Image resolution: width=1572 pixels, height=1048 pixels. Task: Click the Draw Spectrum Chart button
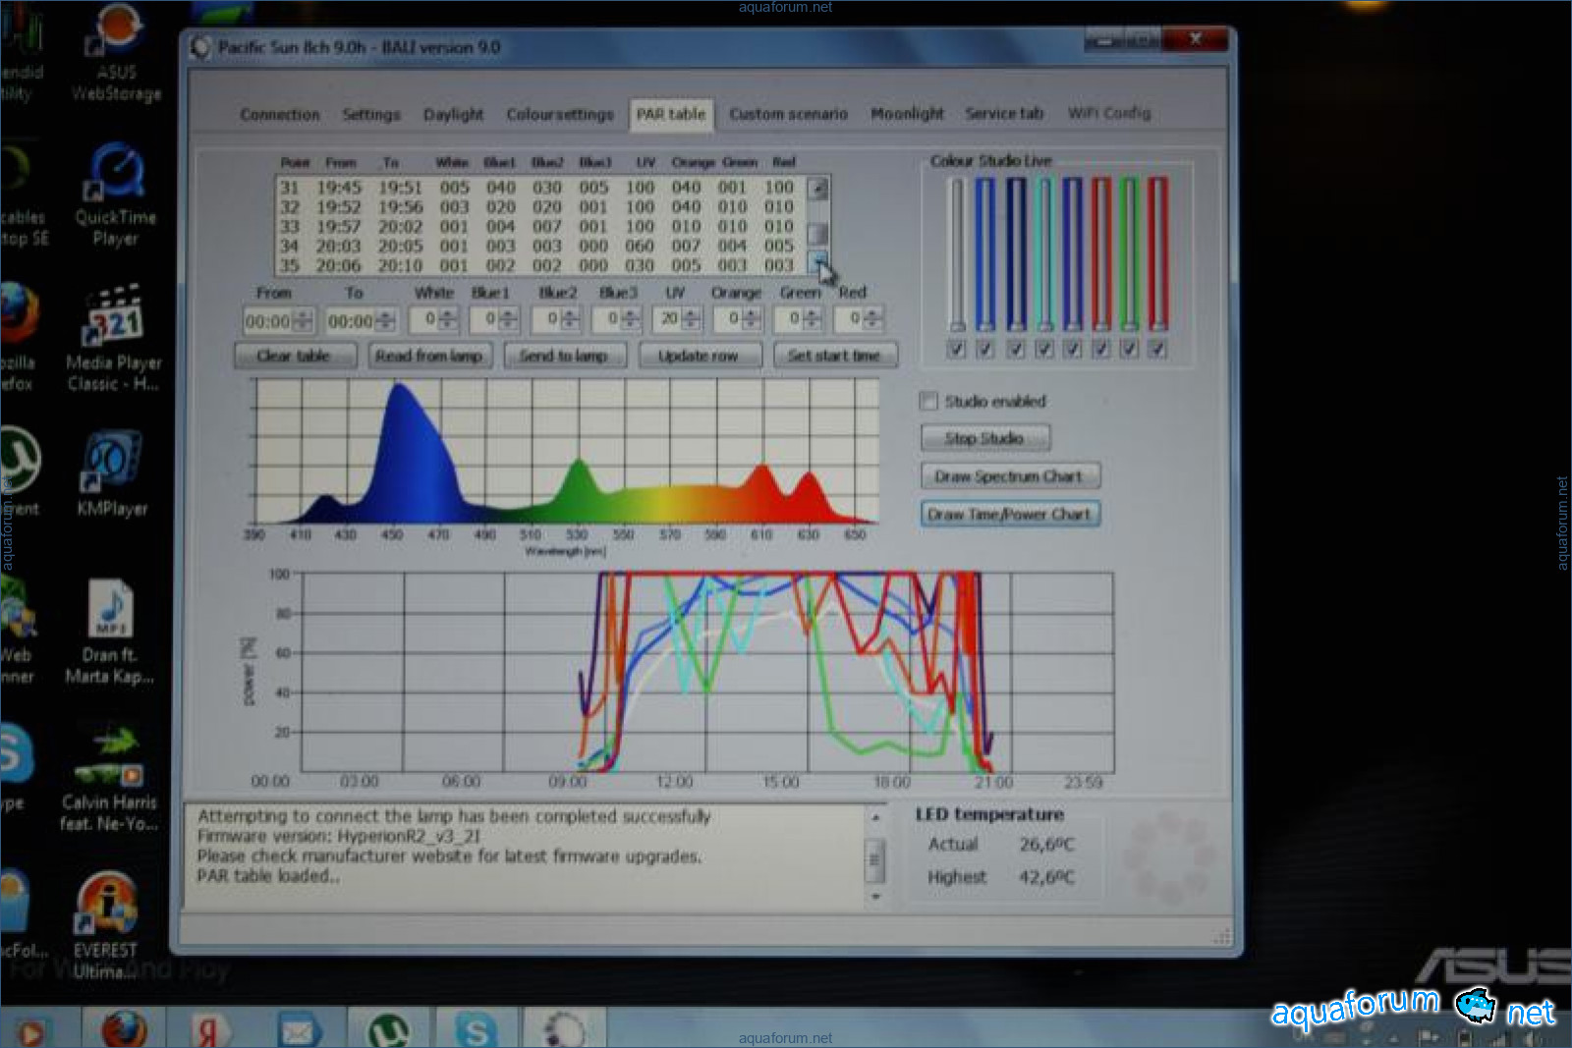[x=1009, y=476]
